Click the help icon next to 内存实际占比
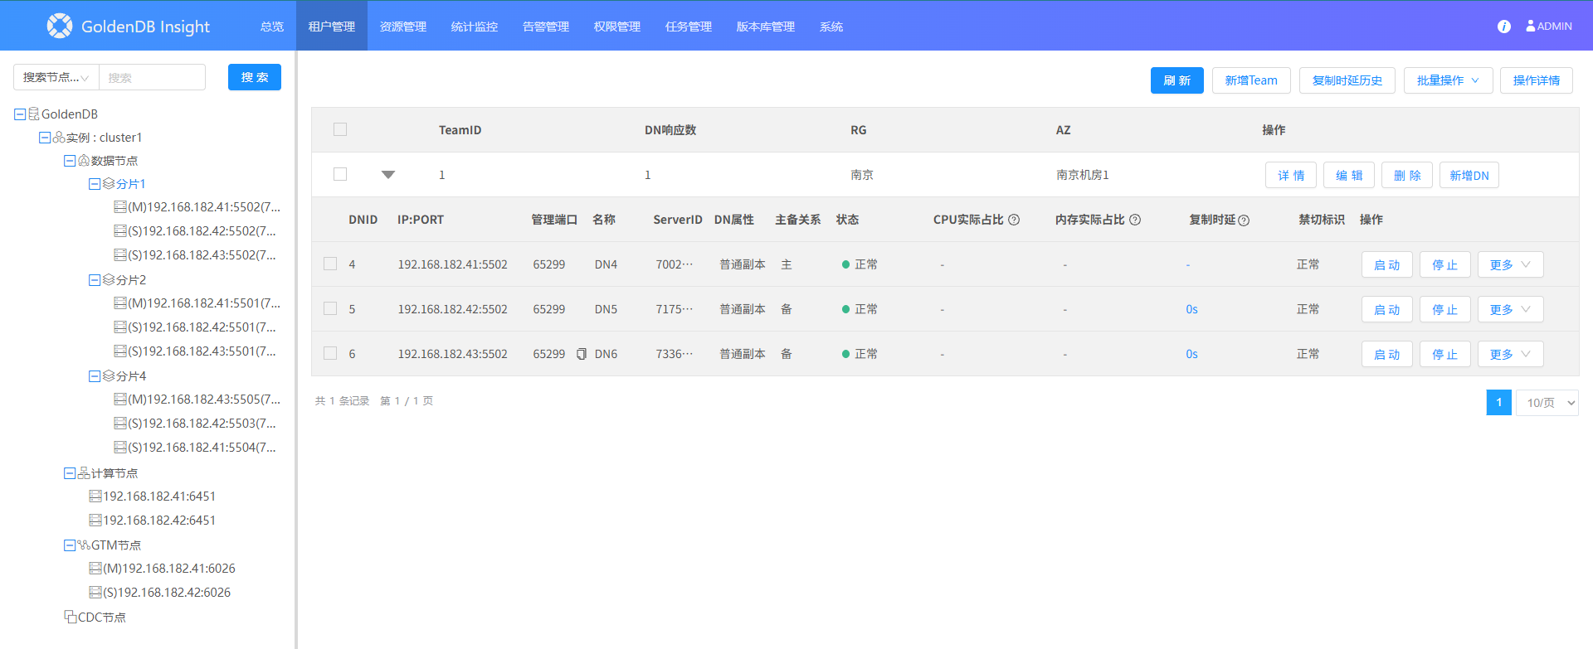This screenshot has height=649, width=1593. (1135, 220)
